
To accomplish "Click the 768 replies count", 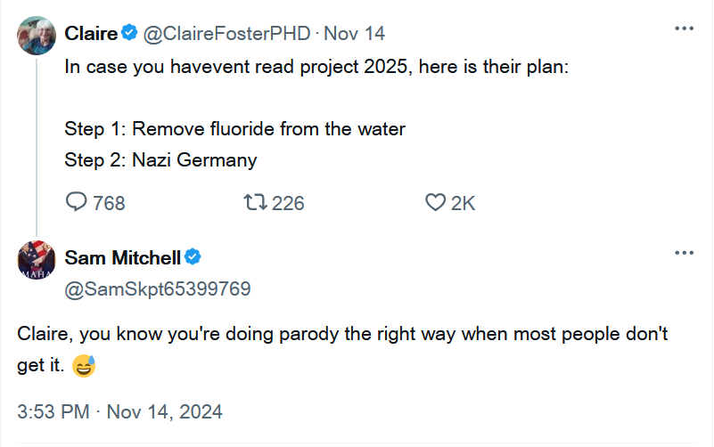I will pyautogui.click(x=109, y=203).
